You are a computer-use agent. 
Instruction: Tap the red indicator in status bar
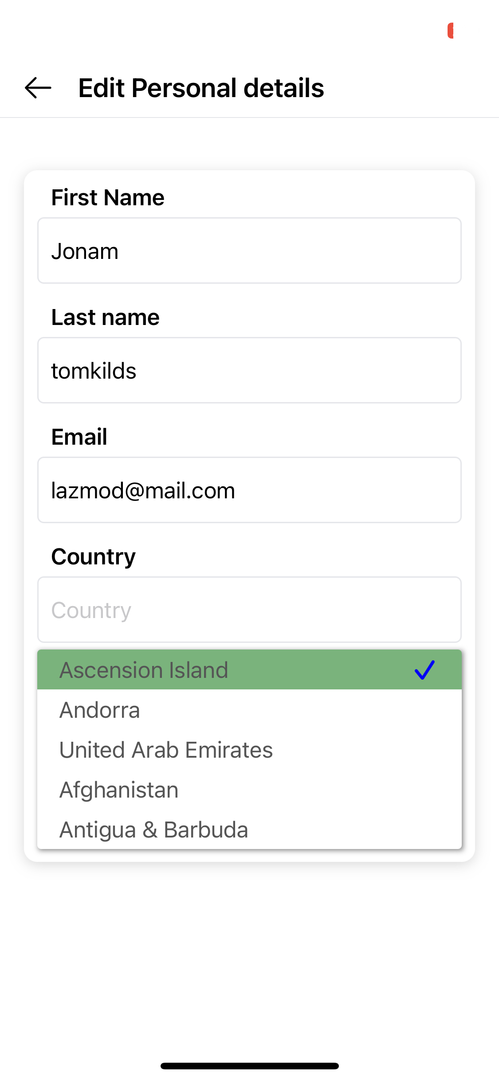(450, 31)
